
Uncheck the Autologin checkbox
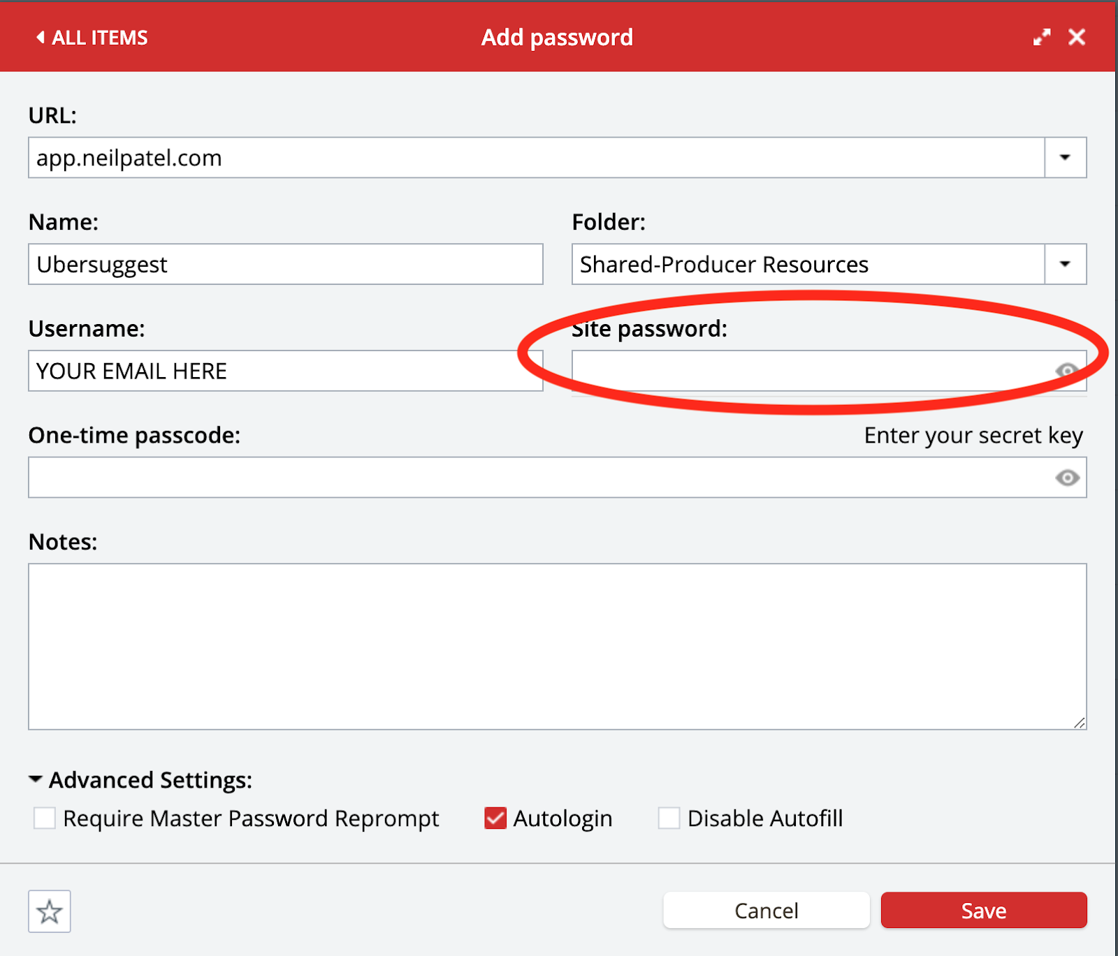coord(495,818)
